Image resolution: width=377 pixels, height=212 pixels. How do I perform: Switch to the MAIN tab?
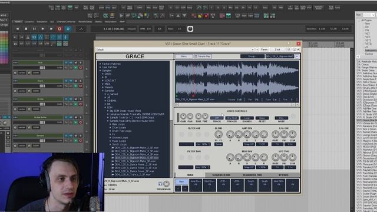pyautogui.click(x=190, y=175)
